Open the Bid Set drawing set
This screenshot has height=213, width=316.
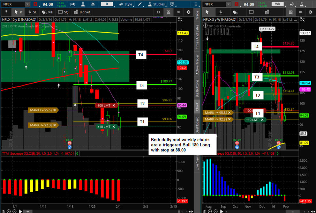82,12
